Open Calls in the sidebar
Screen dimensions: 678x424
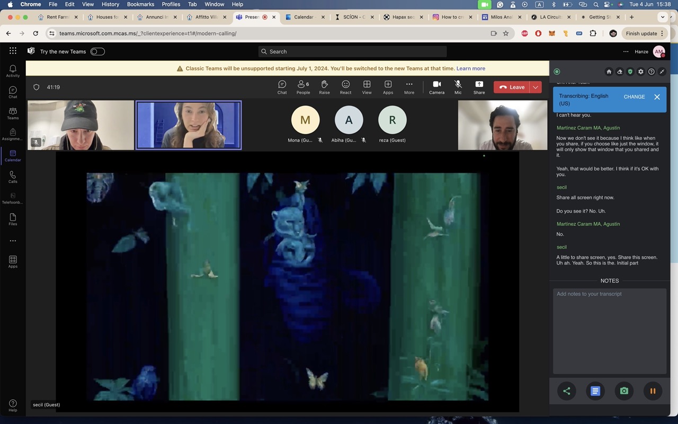click(x=13, y=177)
